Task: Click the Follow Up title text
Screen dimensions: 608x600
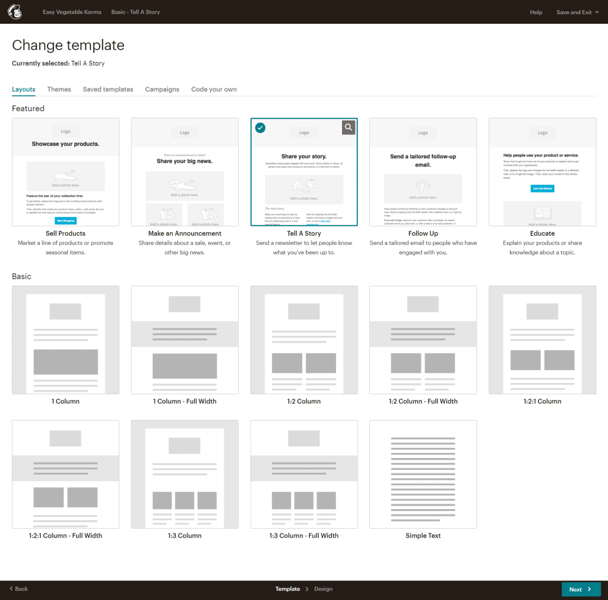Action: (423, 233)
